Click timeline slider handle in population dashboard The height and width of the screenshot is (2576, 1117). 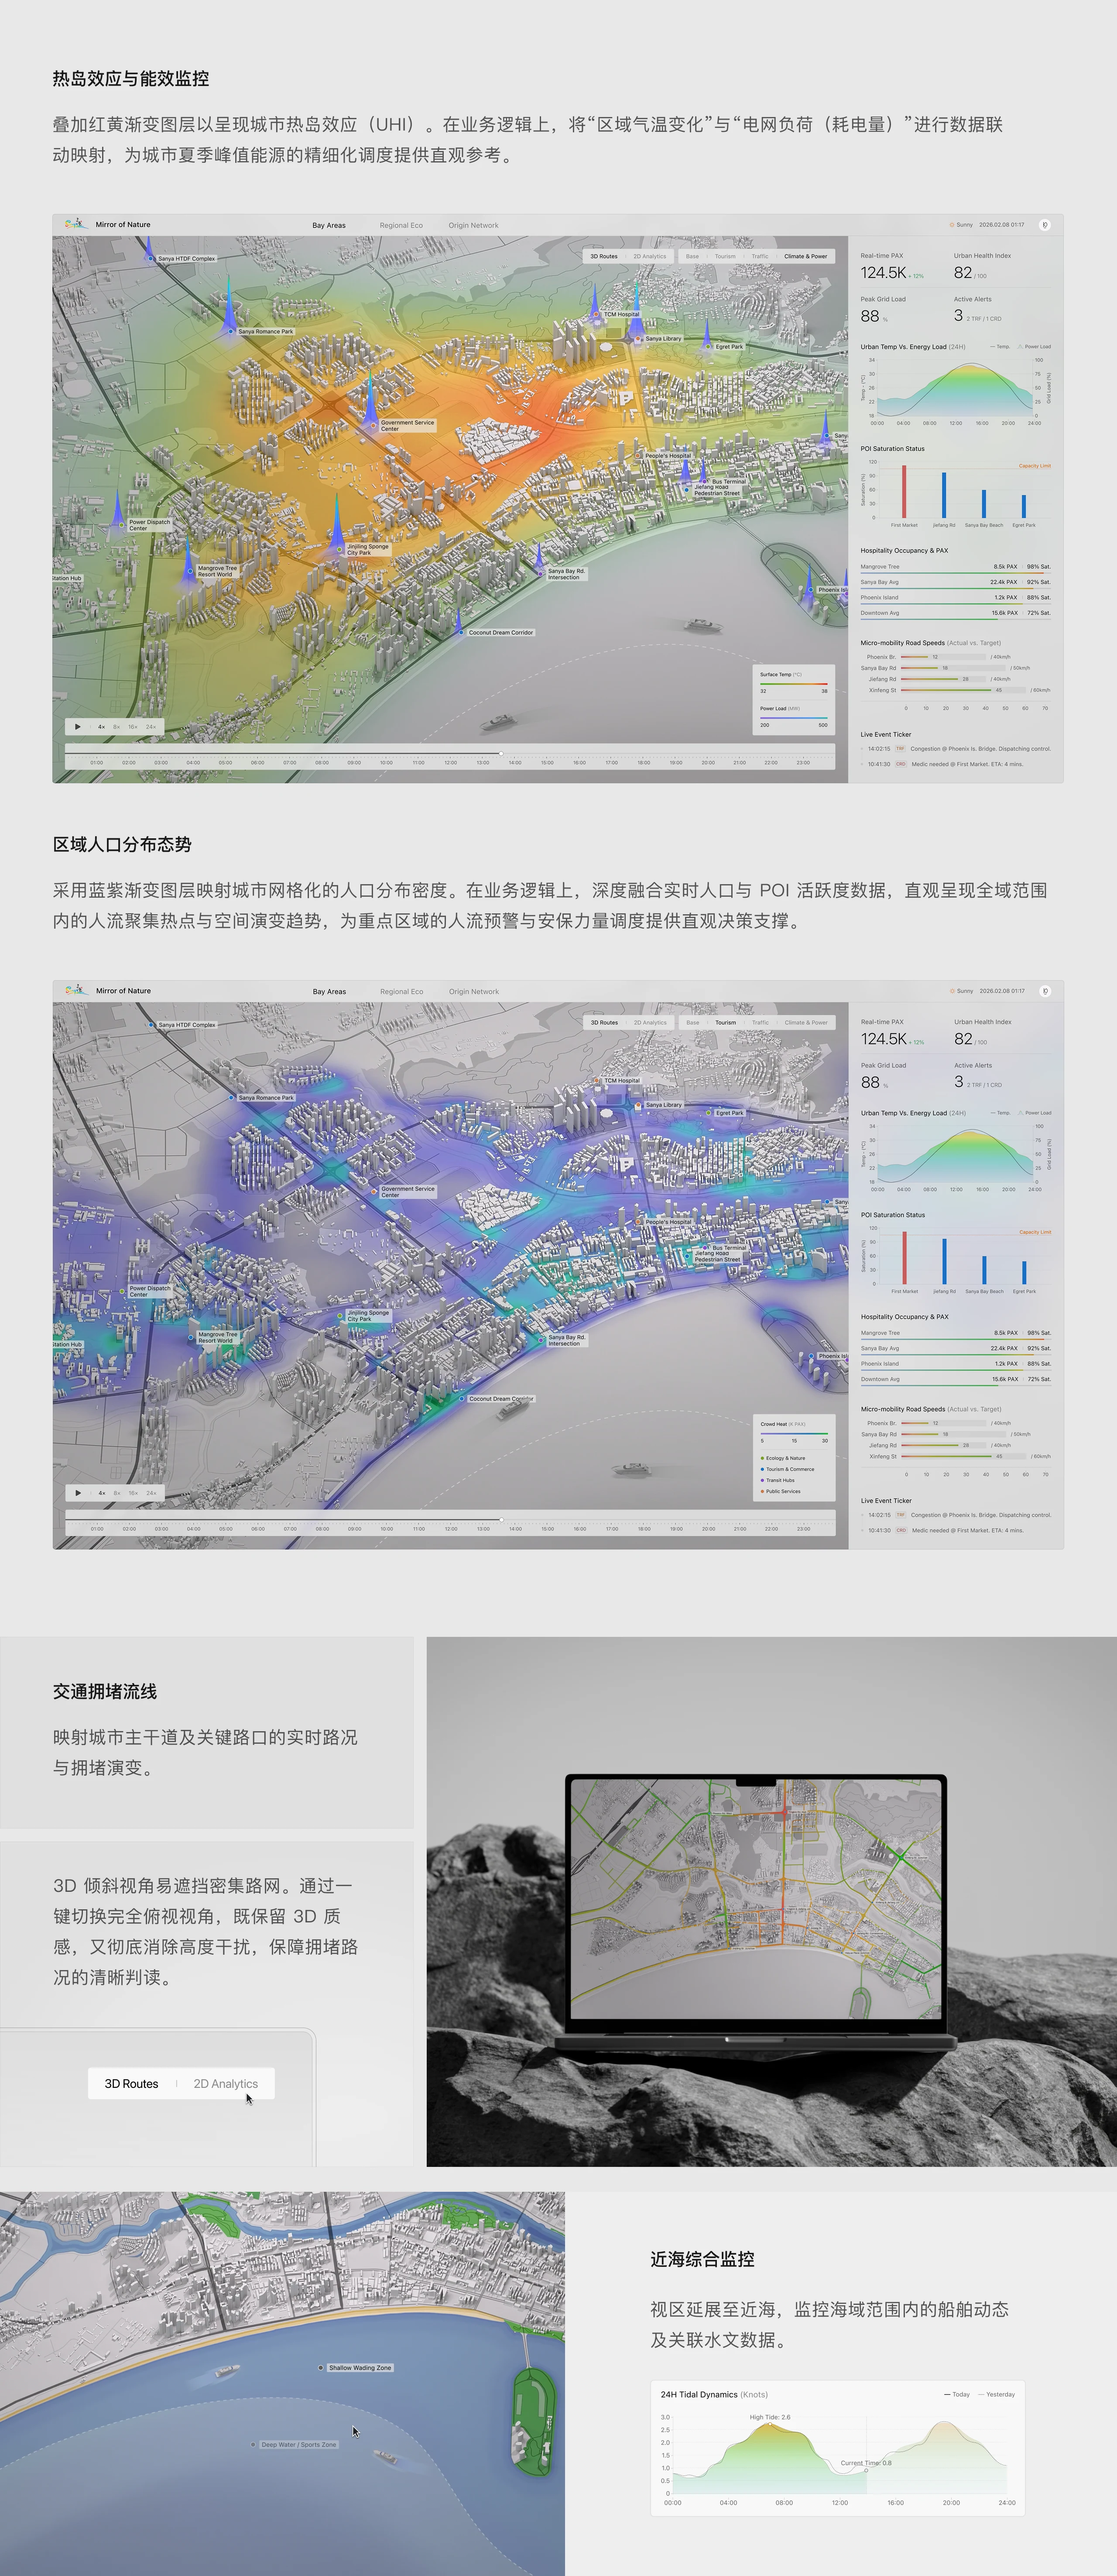(500, 1519)
